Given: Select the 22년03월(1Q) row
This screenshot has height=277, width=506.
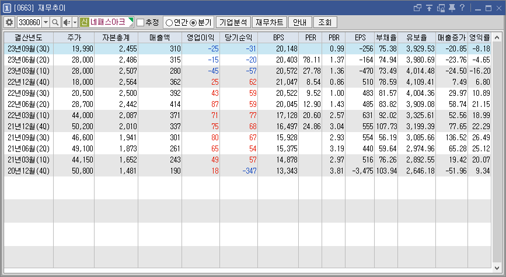Looking at the screenshot, I should 247,115.
